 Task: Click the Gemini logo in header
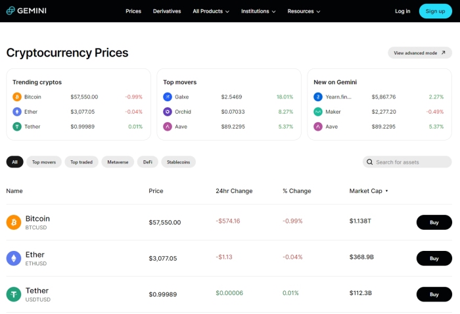click(x=27, y=11)
